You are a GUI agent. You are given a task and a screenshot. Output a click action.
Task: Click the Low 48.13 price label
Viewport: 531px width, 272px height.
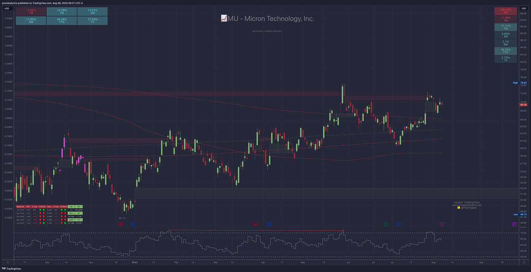520,214
